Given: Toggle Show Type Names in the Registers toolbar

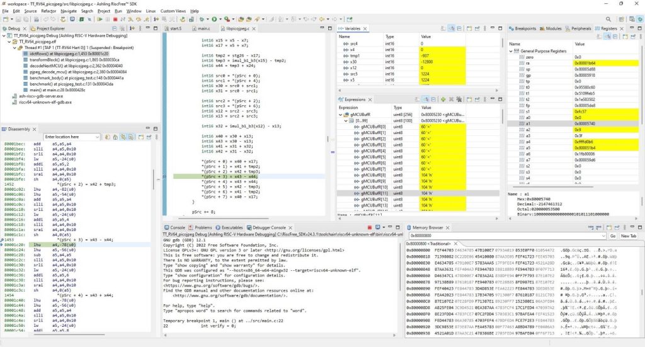Looking at the screenshot, I should click(600, 36).
